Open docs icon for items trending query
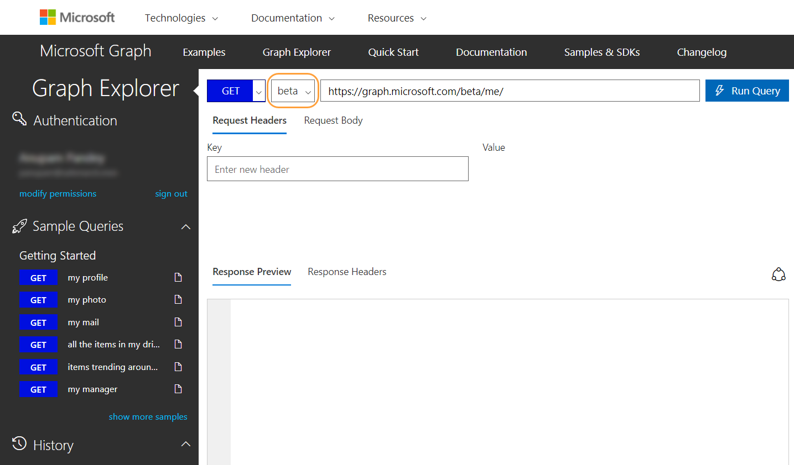The width and height of the screenshot is (794, 465). 178,367
